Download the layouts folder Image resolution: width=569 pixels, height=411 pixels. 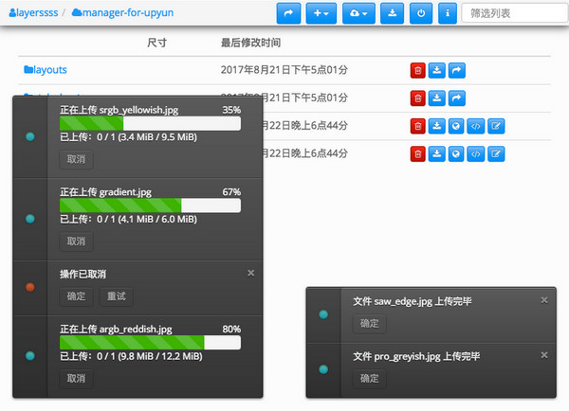(x=437, y=70)
